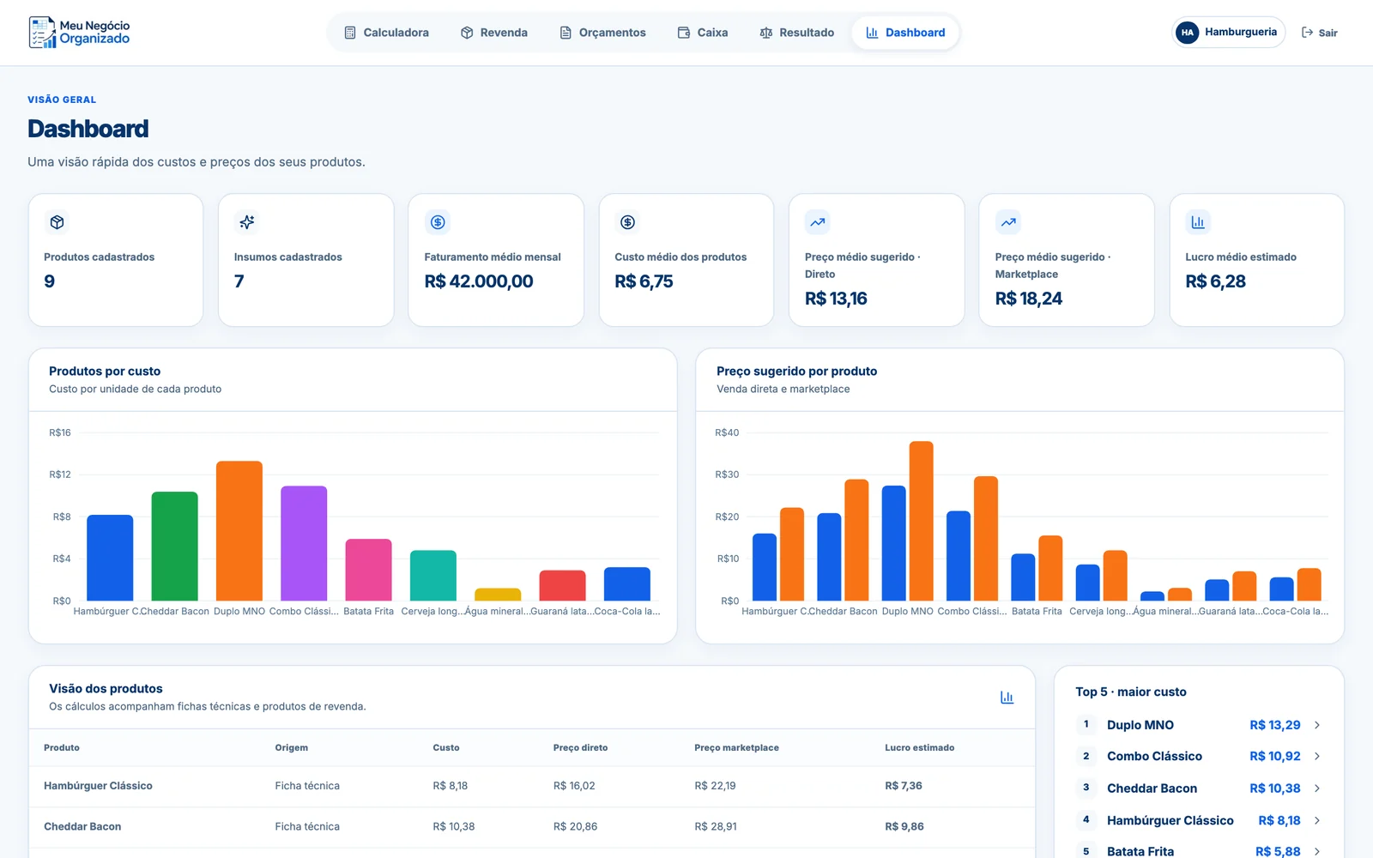The width and height of the screenshot is (1373, 858).
Task: Click the Sair logout link
Action: click(1320, 33)
